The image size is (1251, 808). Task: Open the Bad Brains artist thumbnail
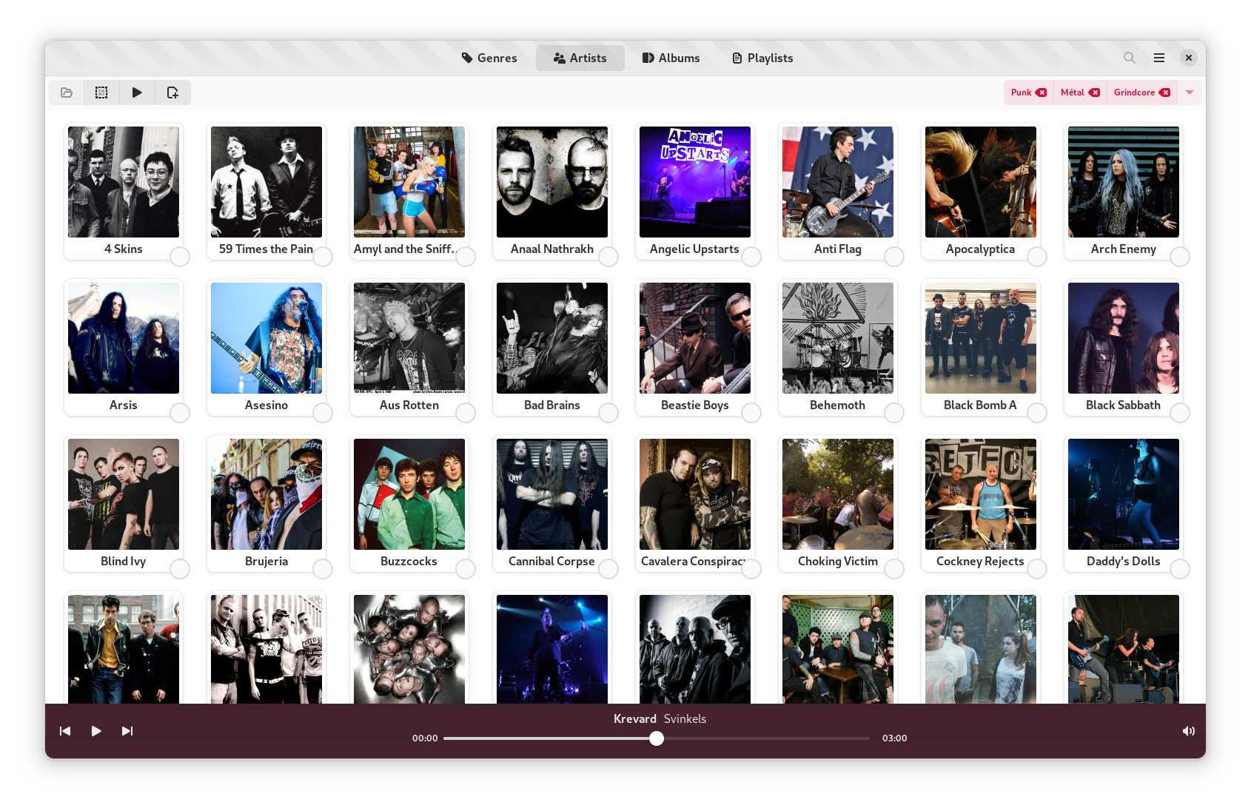(552, 338)
